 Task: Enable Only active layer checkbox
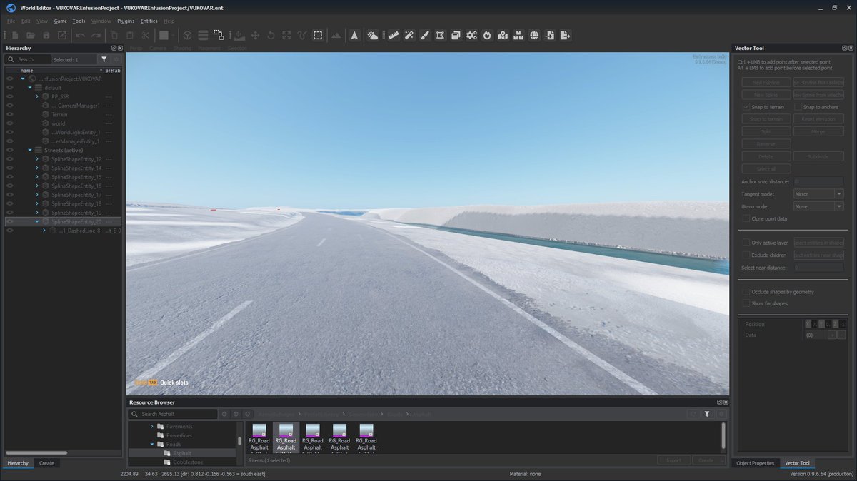[x=746, y=243]
